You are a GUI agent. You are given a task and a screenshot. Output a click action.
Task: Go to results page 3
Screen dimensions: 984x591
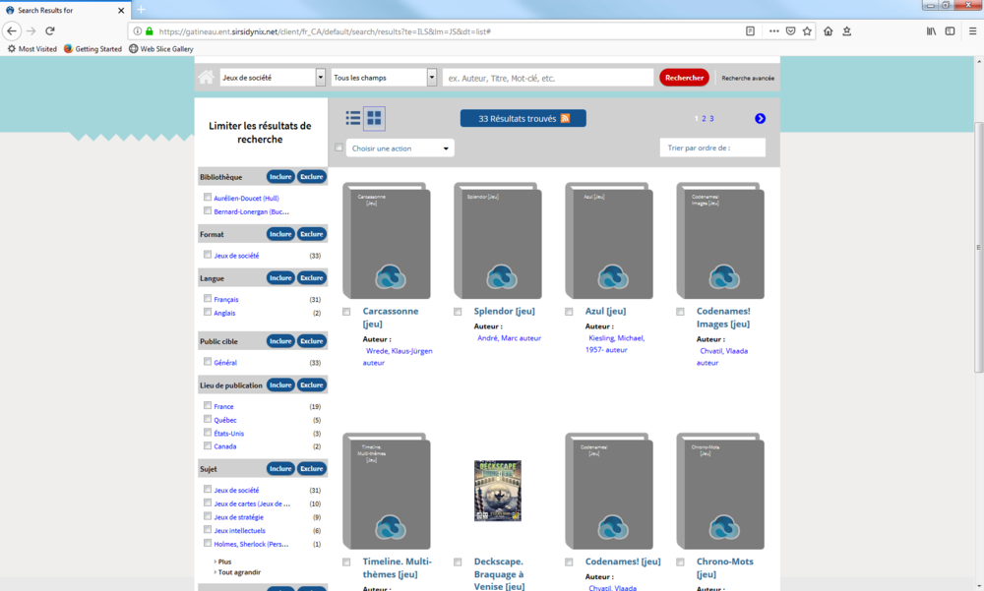711,119
